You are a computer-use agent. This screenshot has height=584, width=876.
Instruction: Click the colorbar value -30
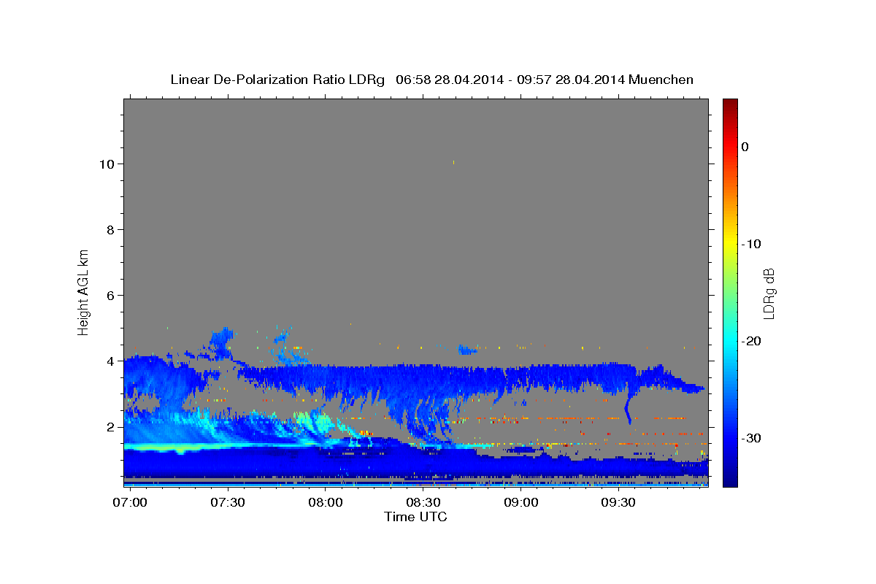[x=752, y=438]
